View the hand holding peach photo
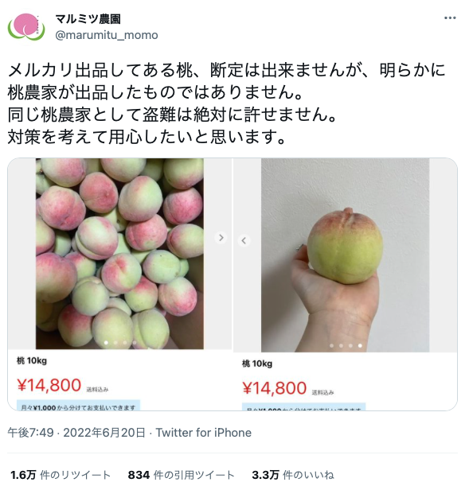 click(345, 255)
